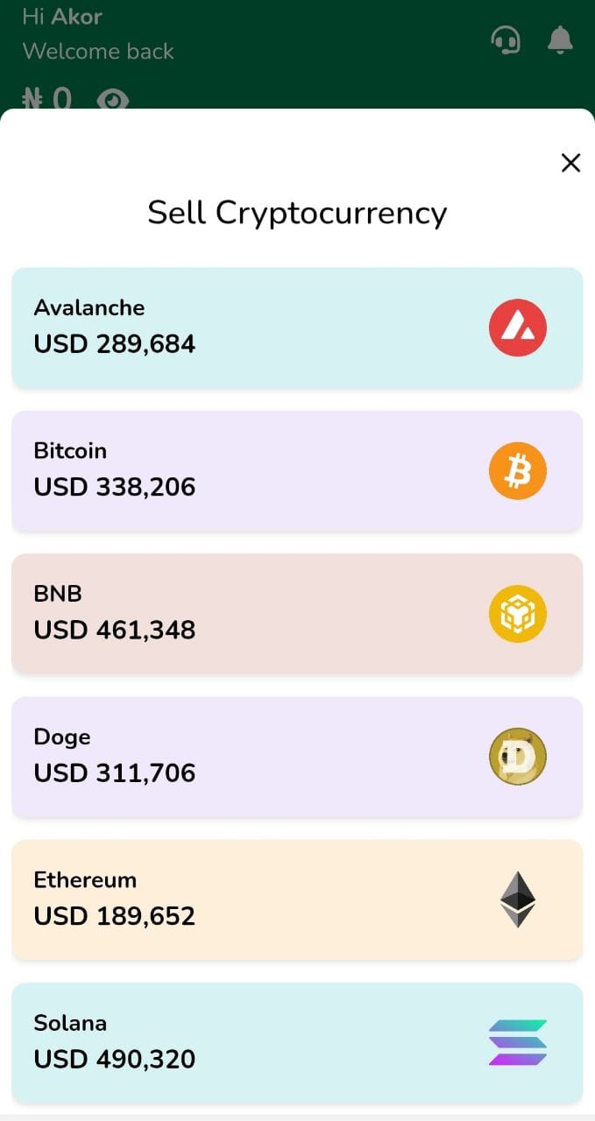Image resolution: width=595 pixels, height=1121 pixels.
Task: Tap the yellow BNB logo icon
Action: point(517,614)
